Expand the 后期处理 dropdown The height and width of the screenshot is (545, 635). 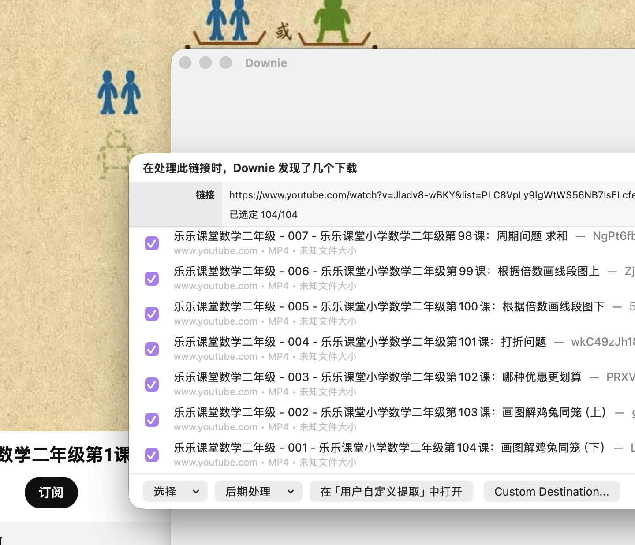pos(258,491)
